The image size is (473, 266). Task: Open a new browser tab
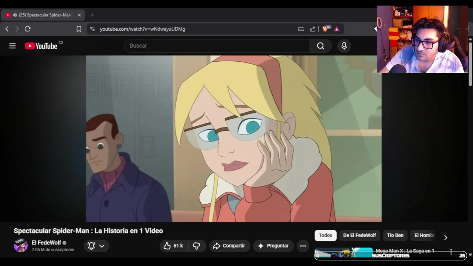(92, 15)
